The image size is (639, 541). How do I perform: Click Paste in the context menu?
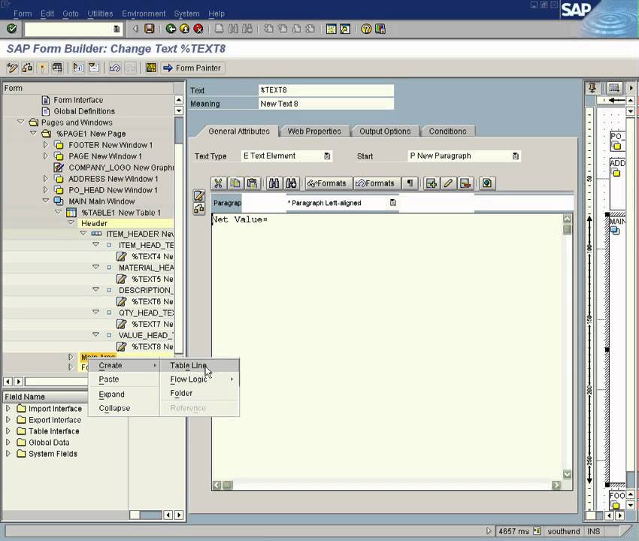click(x=123, y=379)
